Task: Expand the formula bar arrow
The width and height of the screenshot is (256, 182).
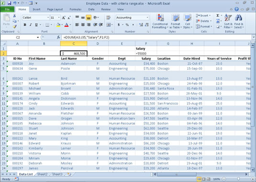Action: click(x=254, y=37)
